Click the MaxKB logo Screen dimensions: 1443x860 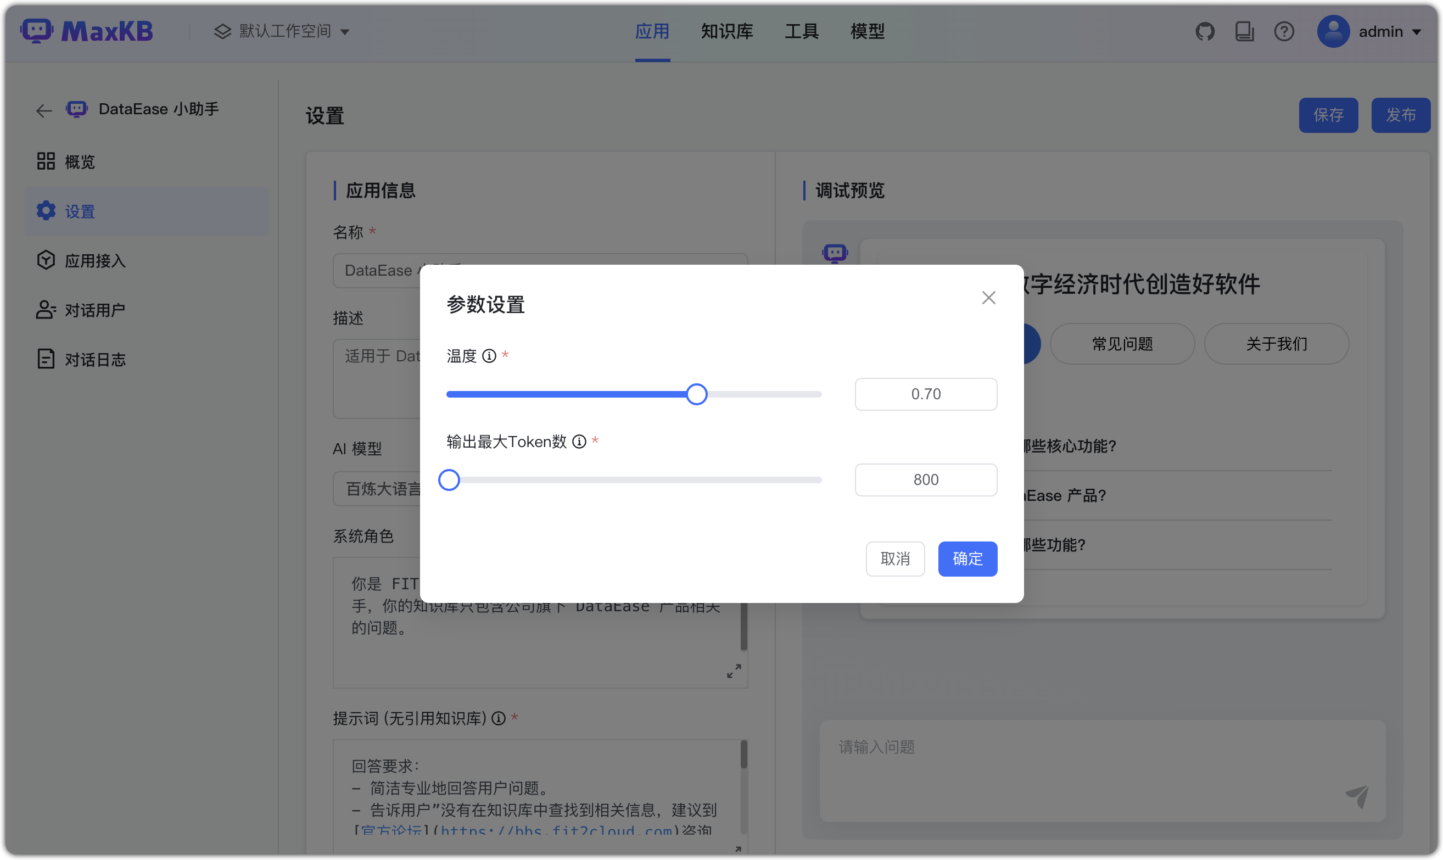[86, 31]
